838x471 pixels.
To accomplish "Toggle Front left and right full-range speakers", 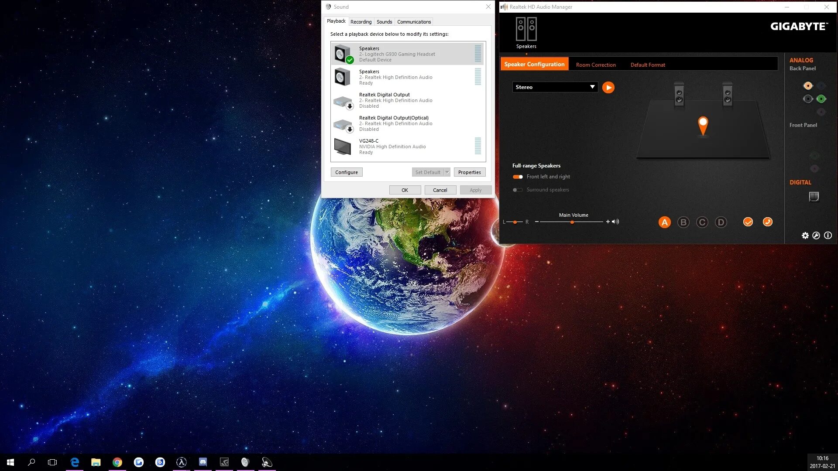I will point(518,177).
